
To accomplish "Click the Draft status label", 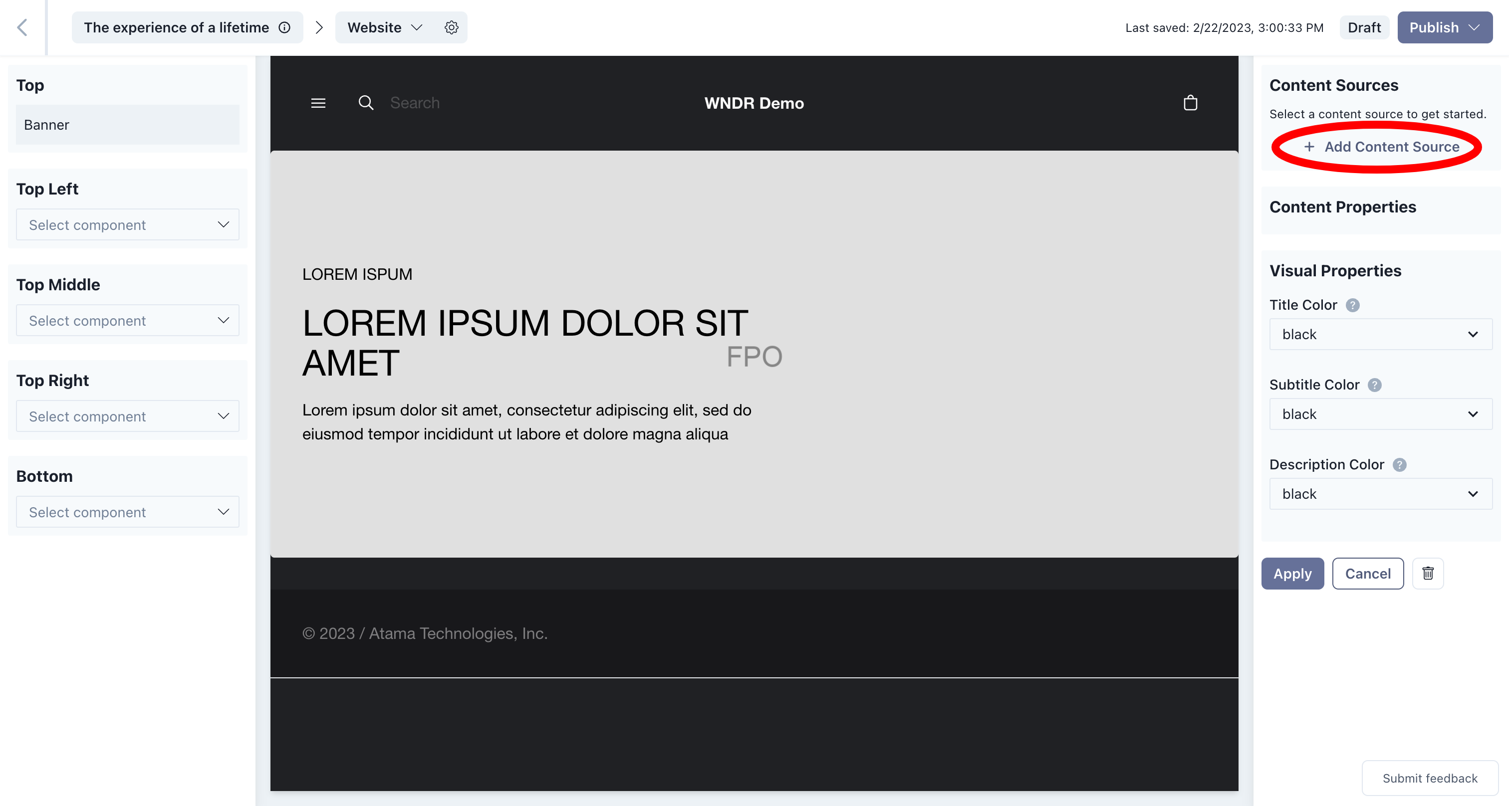I will (x=1362, y=27).
